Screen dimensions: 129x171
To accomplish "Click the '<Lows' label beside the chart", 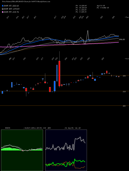I will click(x=127, y=59).
